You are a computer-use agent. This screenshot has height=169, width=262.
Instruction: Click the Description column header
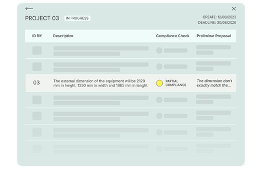[63, 36]
